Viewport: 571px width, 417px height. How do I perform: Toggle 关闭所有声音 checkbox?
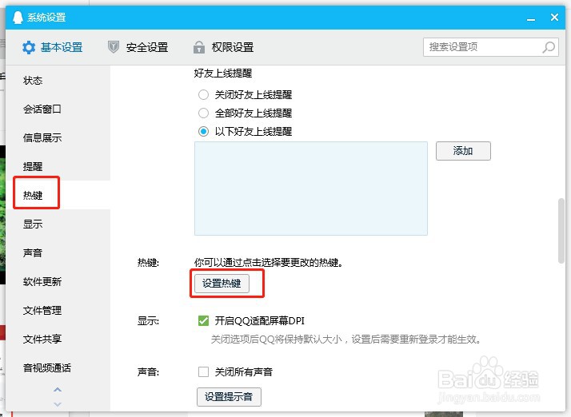[x=204, y=372]
